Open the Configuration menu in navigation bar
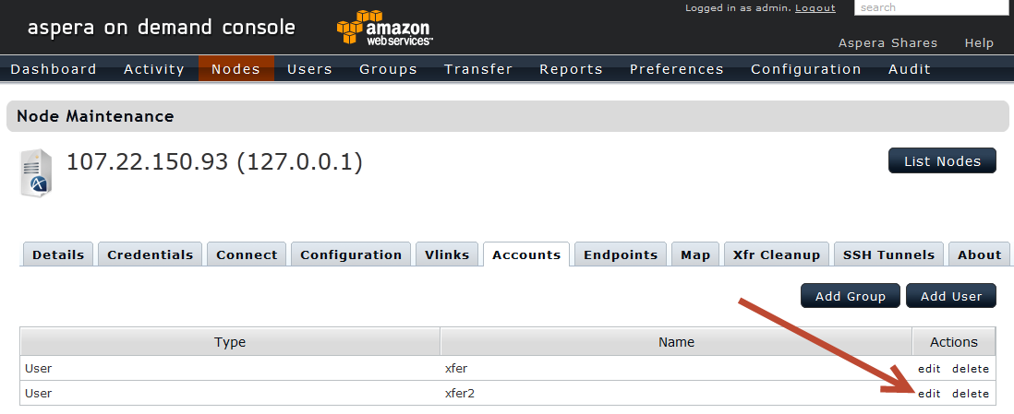Image resolution: width=1014 pixels, height=414 pixels. (x=806, y=69)
